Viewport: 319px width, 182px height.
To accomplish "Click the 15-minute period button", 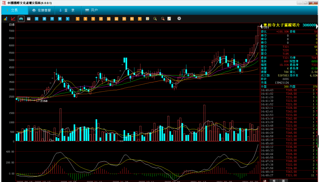I will pyautogui.click(x=101, y=19).
